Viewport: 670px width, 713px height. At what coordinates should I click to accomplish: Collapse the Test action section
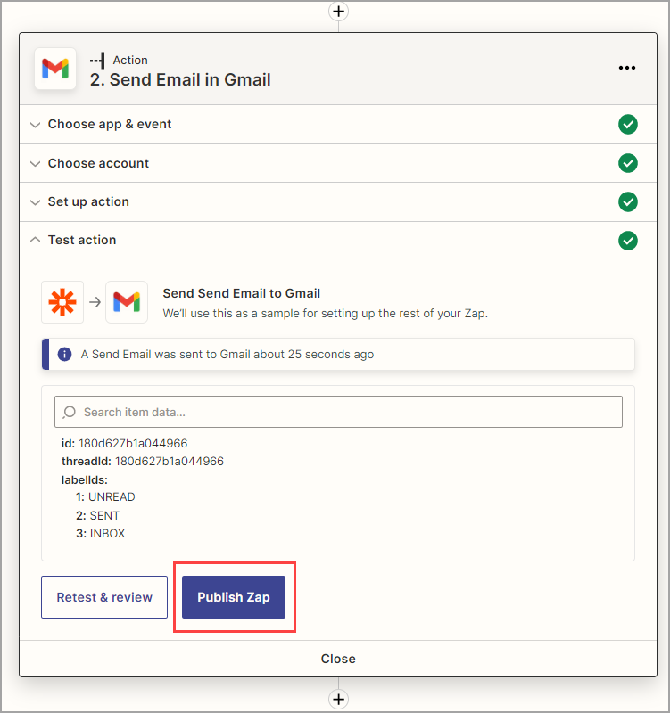point(338,240)
